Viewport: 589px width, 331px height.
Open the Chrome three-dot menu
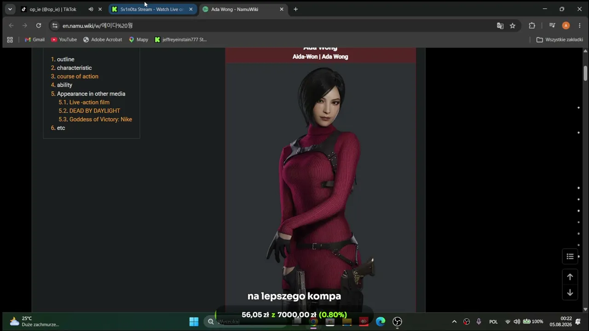(579, 26)
